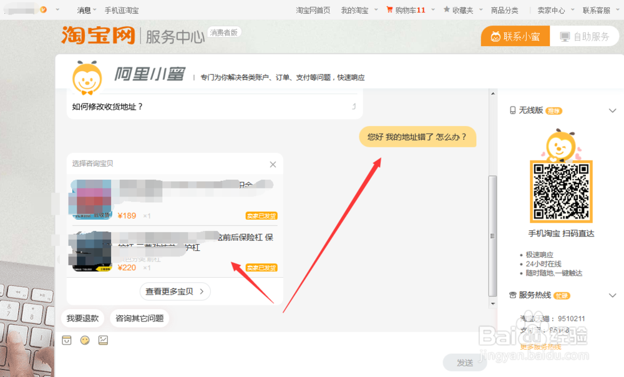Click the image upload icon in chat toolbar
624x377 pixels.
click(x=103, y=340)
